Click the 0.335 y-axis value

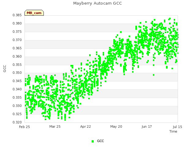click(17, 97)
